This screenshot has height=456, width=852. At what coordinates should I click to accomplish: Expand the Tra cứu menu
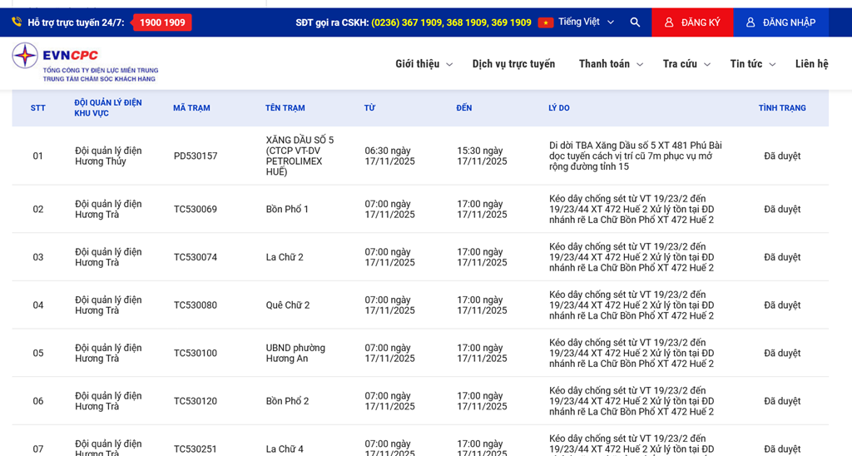pos(686,64)
